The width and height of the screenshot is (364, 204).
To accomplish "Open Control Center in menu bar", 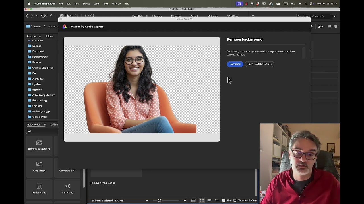I will (x=311, y=3).
